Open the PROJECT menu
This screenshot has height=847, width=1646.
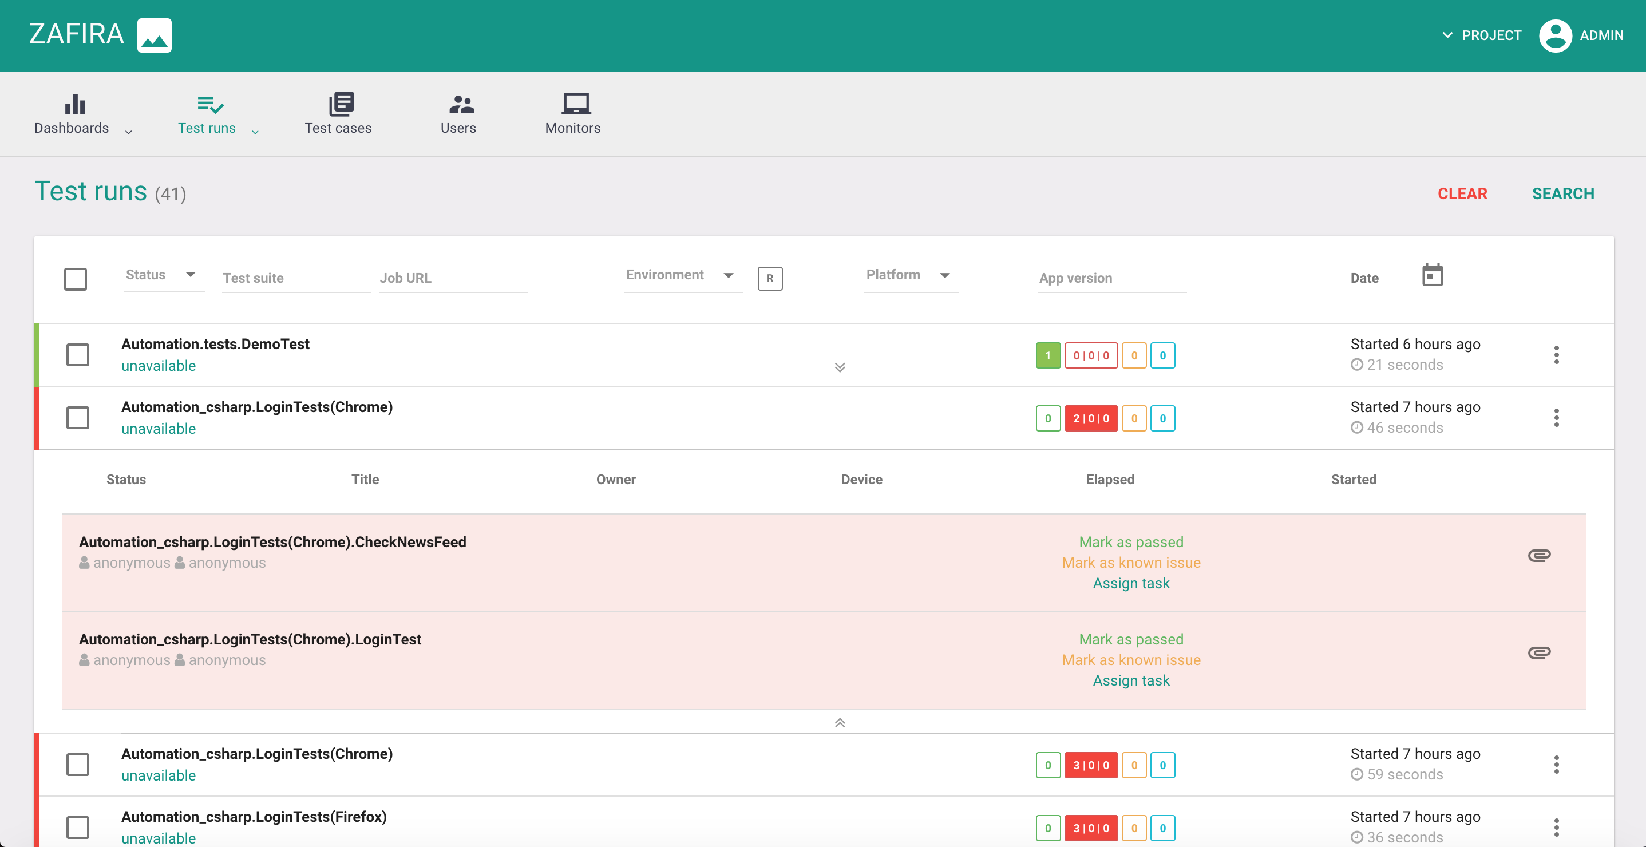point(1482,35)
